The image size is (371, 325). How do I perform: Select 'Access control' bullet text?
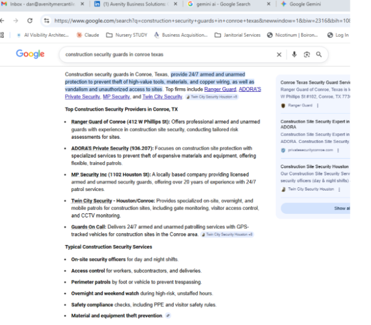[x=88, y=271]
